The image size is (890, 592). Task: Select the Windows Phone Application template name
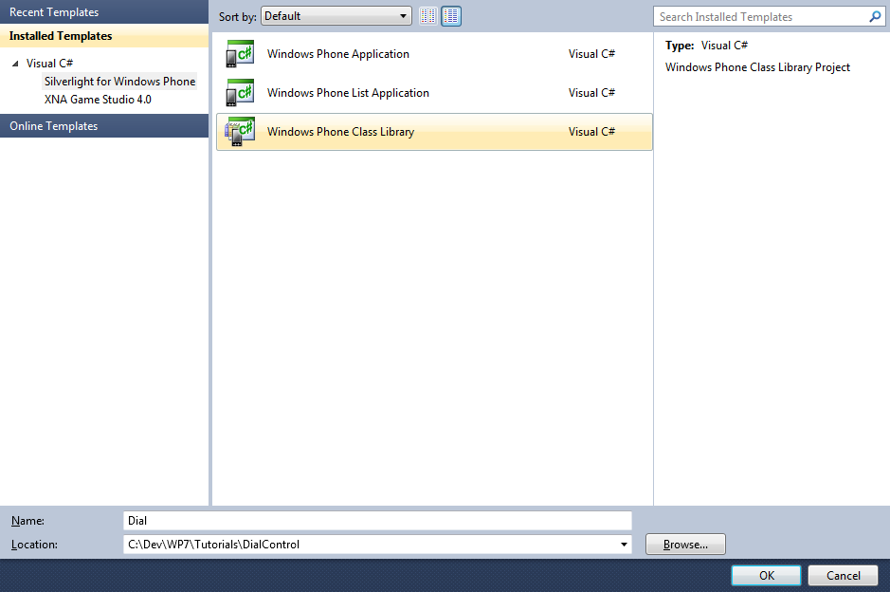coord(337,54)
